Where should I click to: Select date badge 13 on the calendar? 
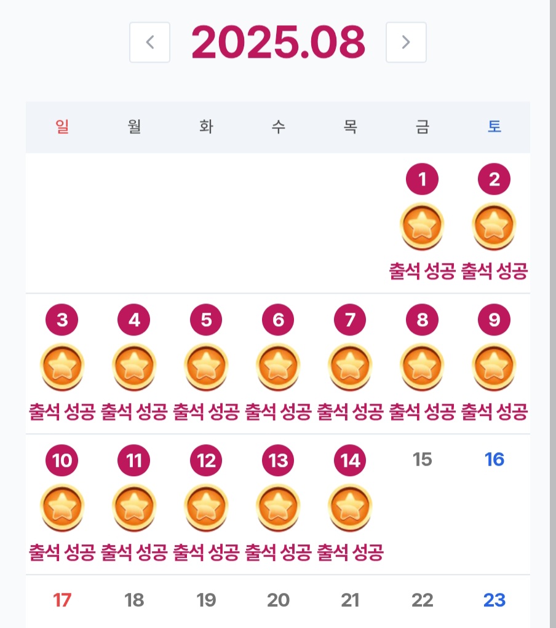(278, 460)
